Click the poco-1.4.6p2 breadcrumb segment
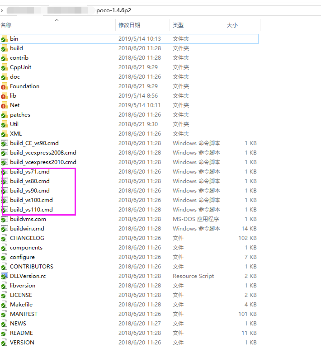This screenshot has width=321, height=353. tap(113, 10)
